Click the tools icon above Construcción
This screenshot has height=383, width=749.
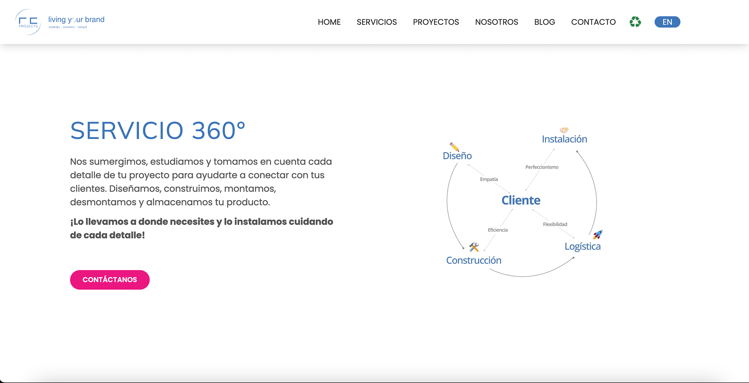pyautogui.click(x=474, y=247)
